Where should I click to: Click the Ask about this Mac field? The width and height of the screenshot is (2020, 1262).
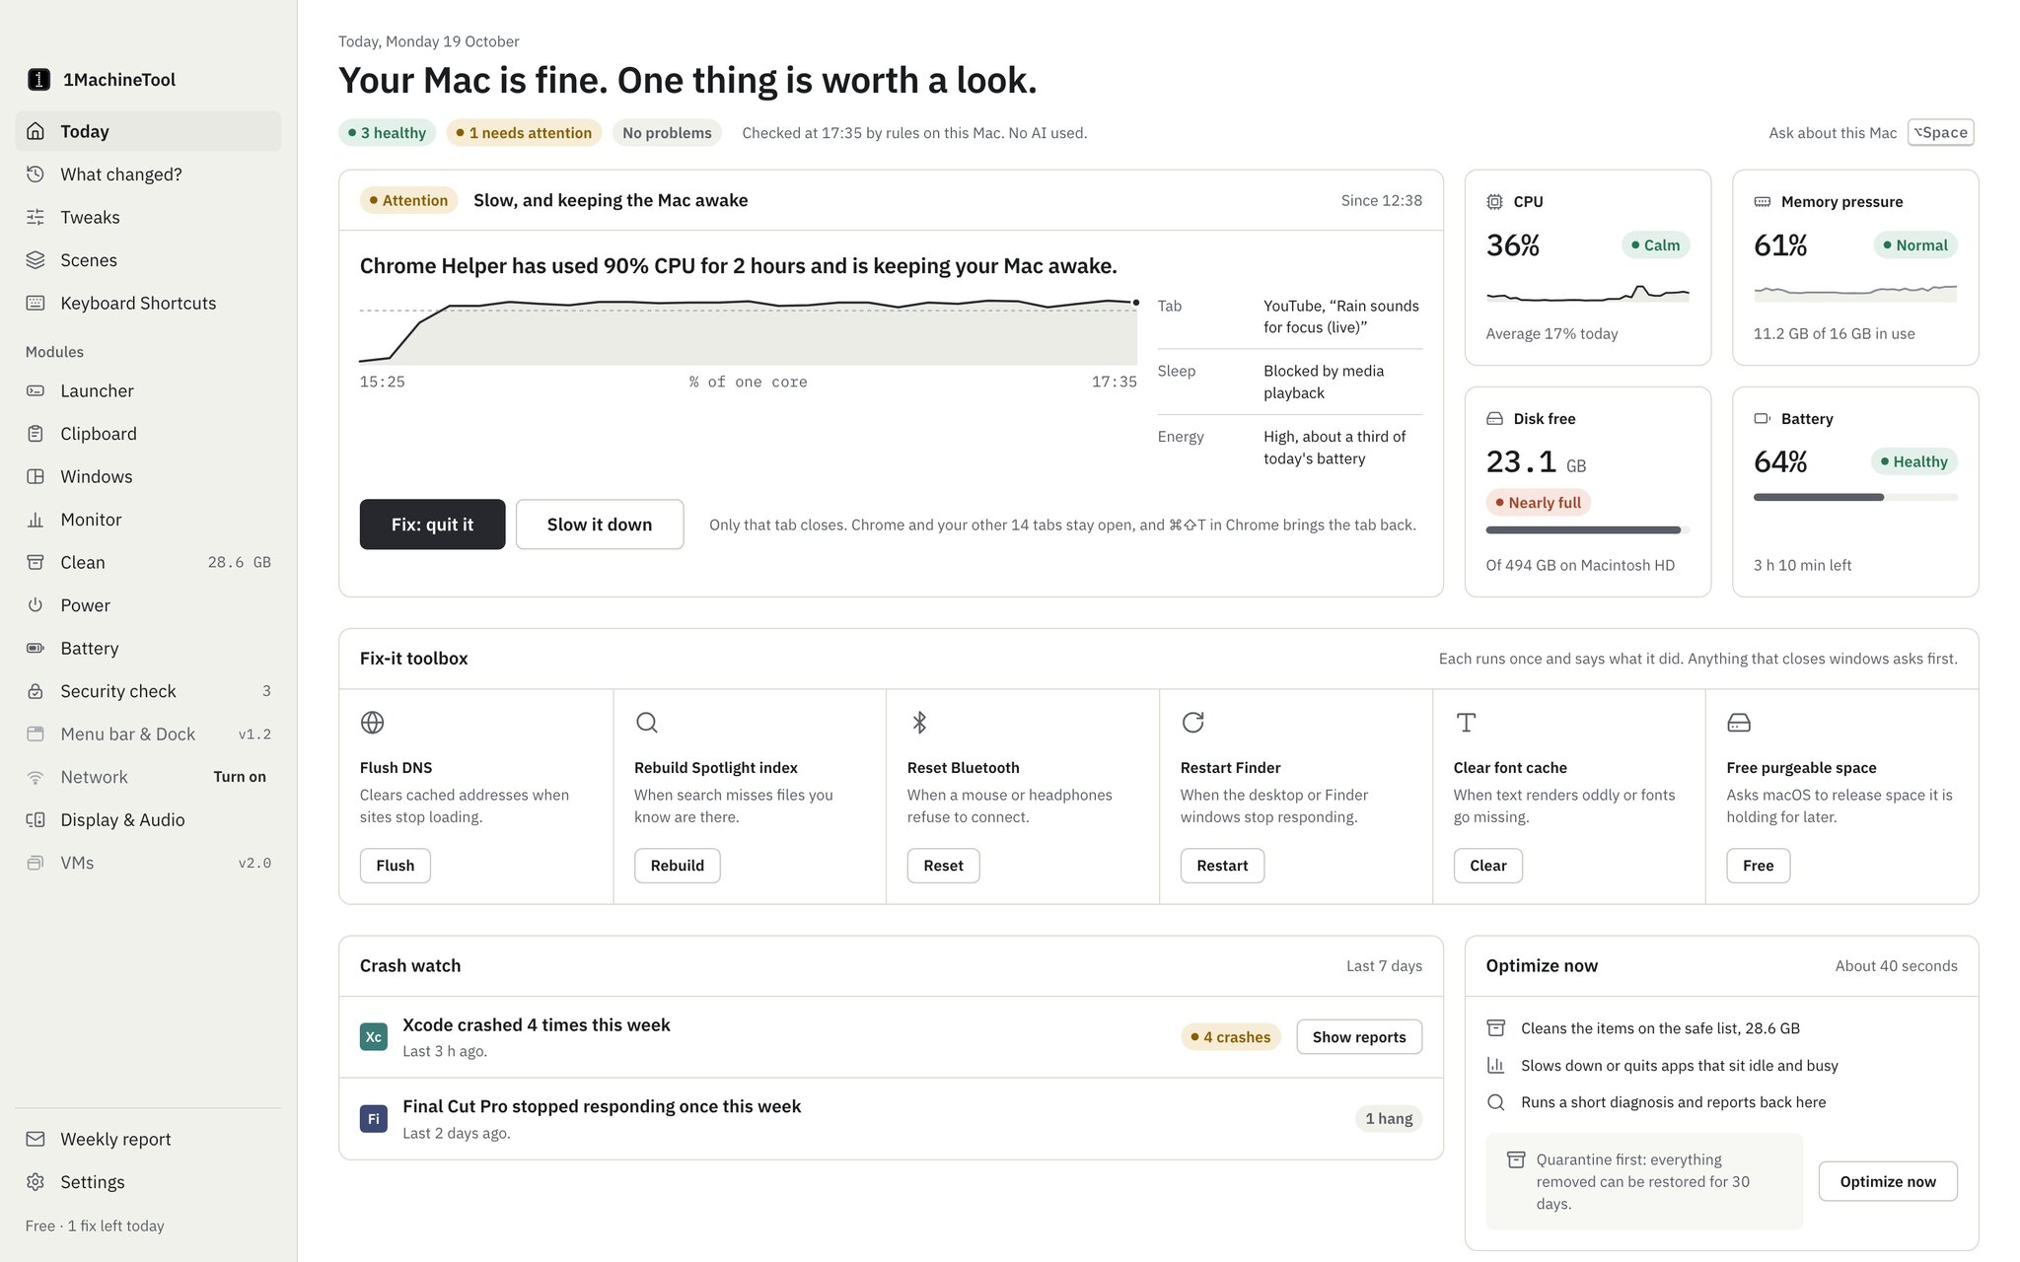[x=1871, y=133]
